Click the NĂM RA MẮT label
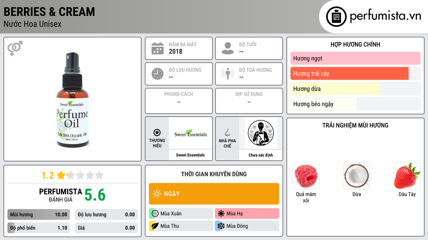Viewport: 428px width, 240px height. (183, 44)
